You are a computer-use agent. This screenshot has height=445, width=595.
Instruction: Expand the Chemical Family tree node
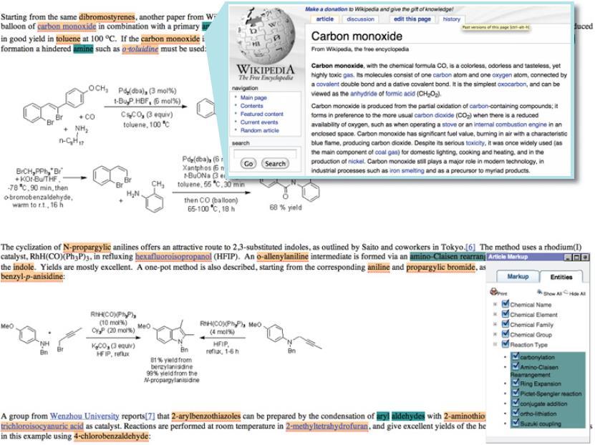(495, 325)
